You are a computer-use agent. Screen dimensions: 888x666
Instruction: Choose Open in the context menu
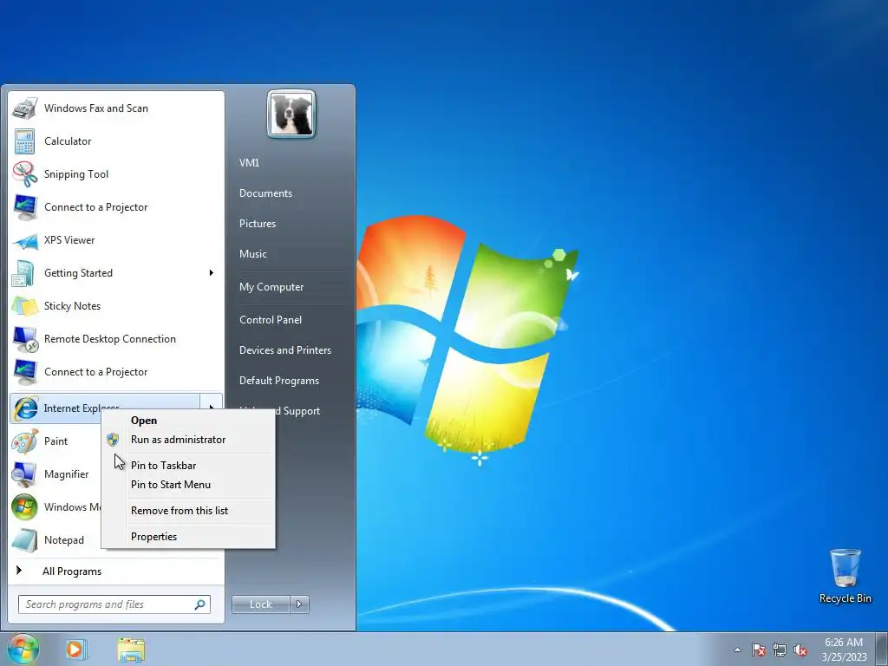click(144, 421)
